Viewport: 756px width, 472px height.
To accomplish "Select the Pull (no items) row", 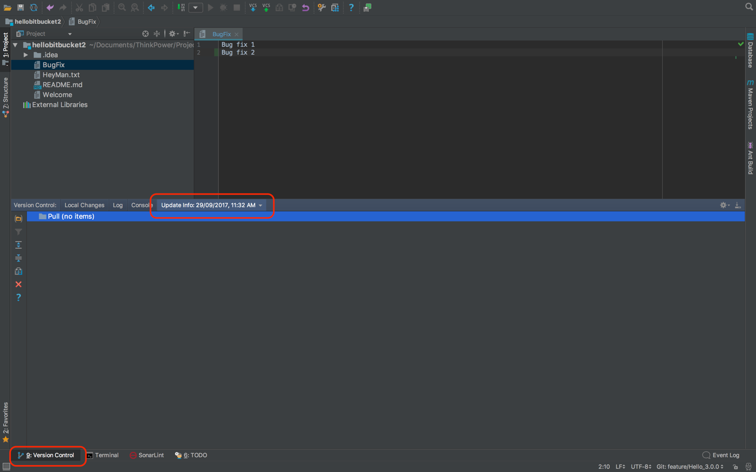I will point(386,216).
